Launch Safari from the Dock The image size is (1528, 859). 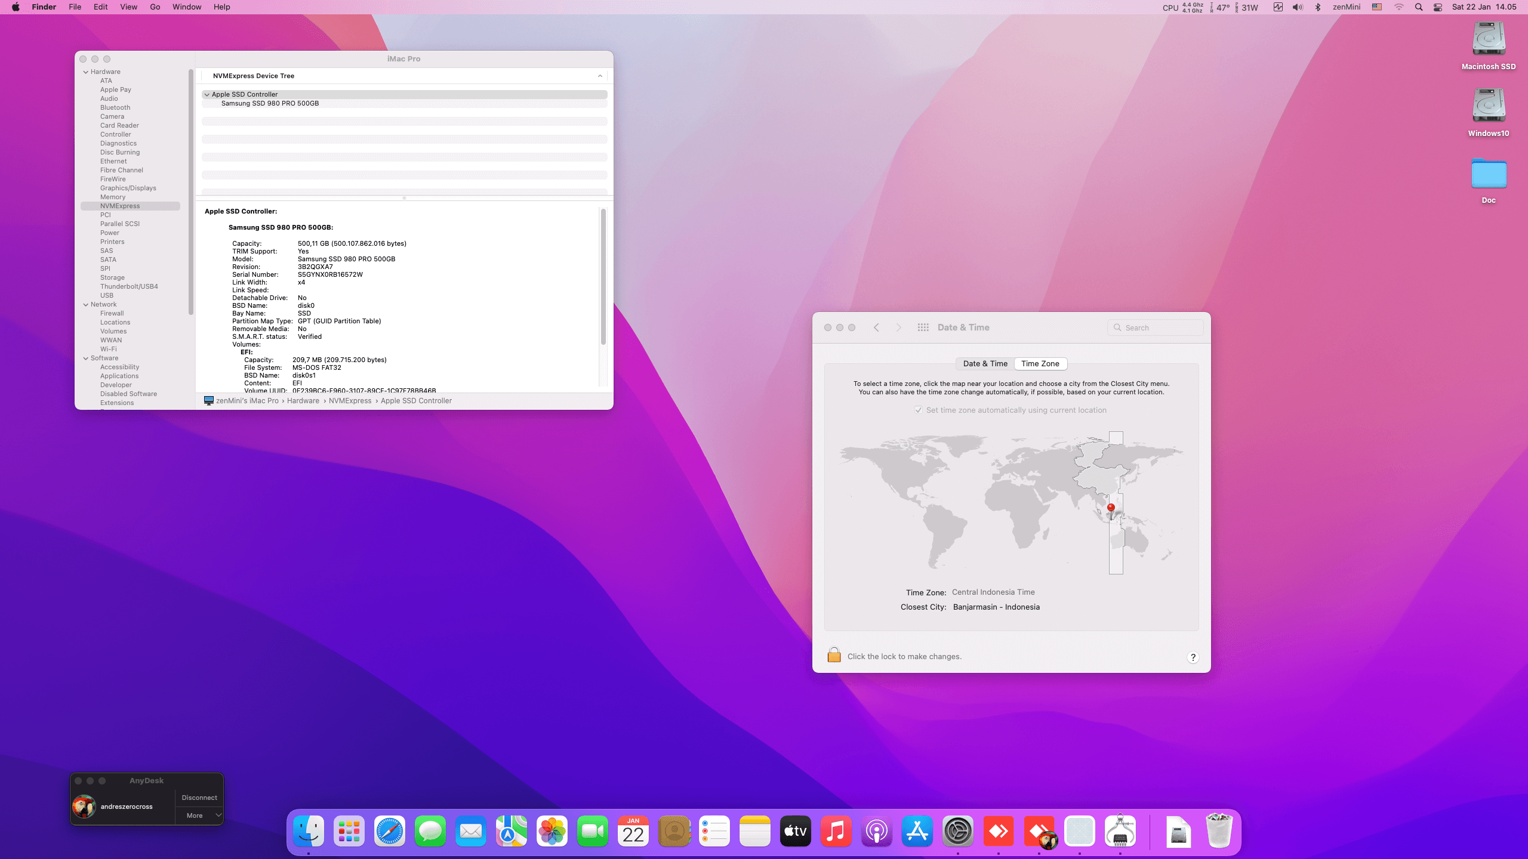[x=390, y=831]
